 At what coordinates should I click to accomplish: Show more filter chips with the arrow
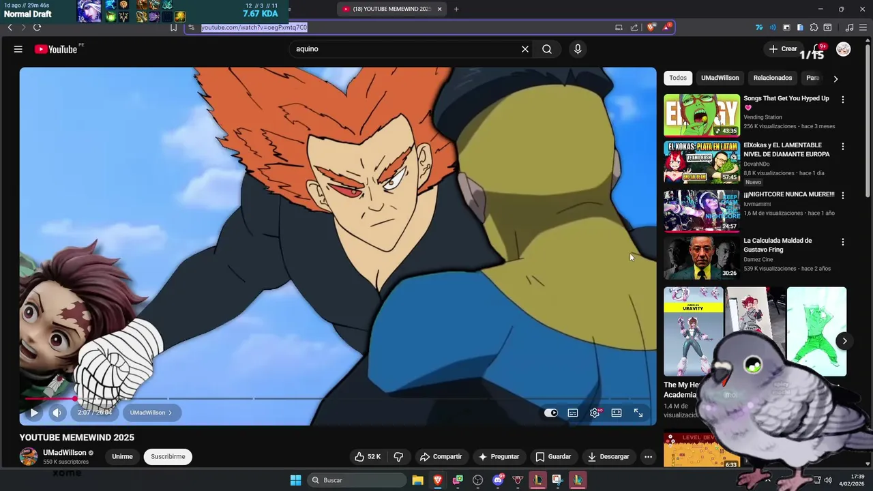835,78
